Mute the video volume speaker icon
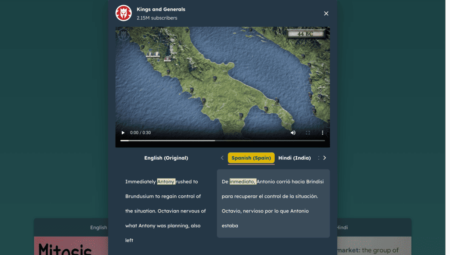Viewport: 450px width, 255px height. pos(293,133)
